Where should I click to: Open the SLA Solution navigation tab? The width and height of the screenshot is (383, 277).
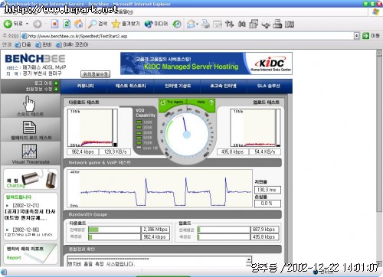269,86
